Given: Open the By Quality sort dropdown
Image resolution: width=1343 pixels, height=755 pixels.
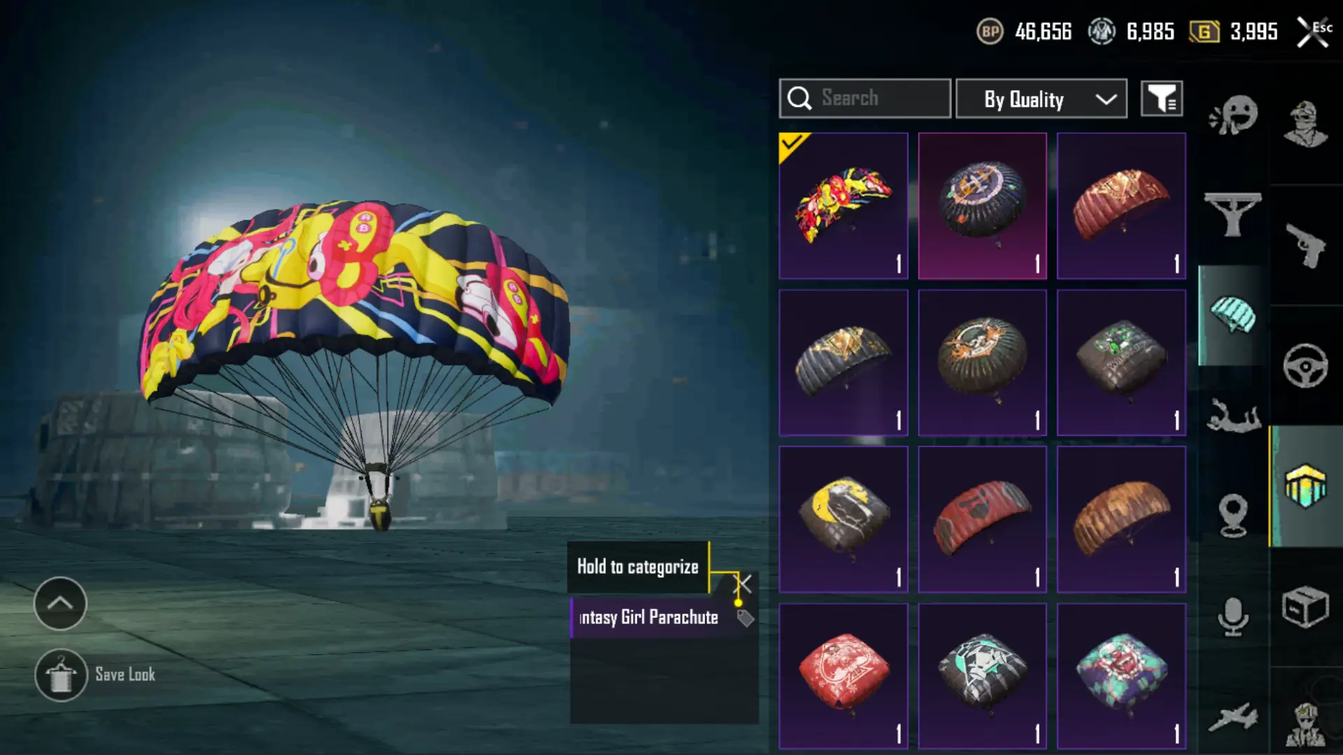Looking at the screenshot, I should pos(1041,99).
